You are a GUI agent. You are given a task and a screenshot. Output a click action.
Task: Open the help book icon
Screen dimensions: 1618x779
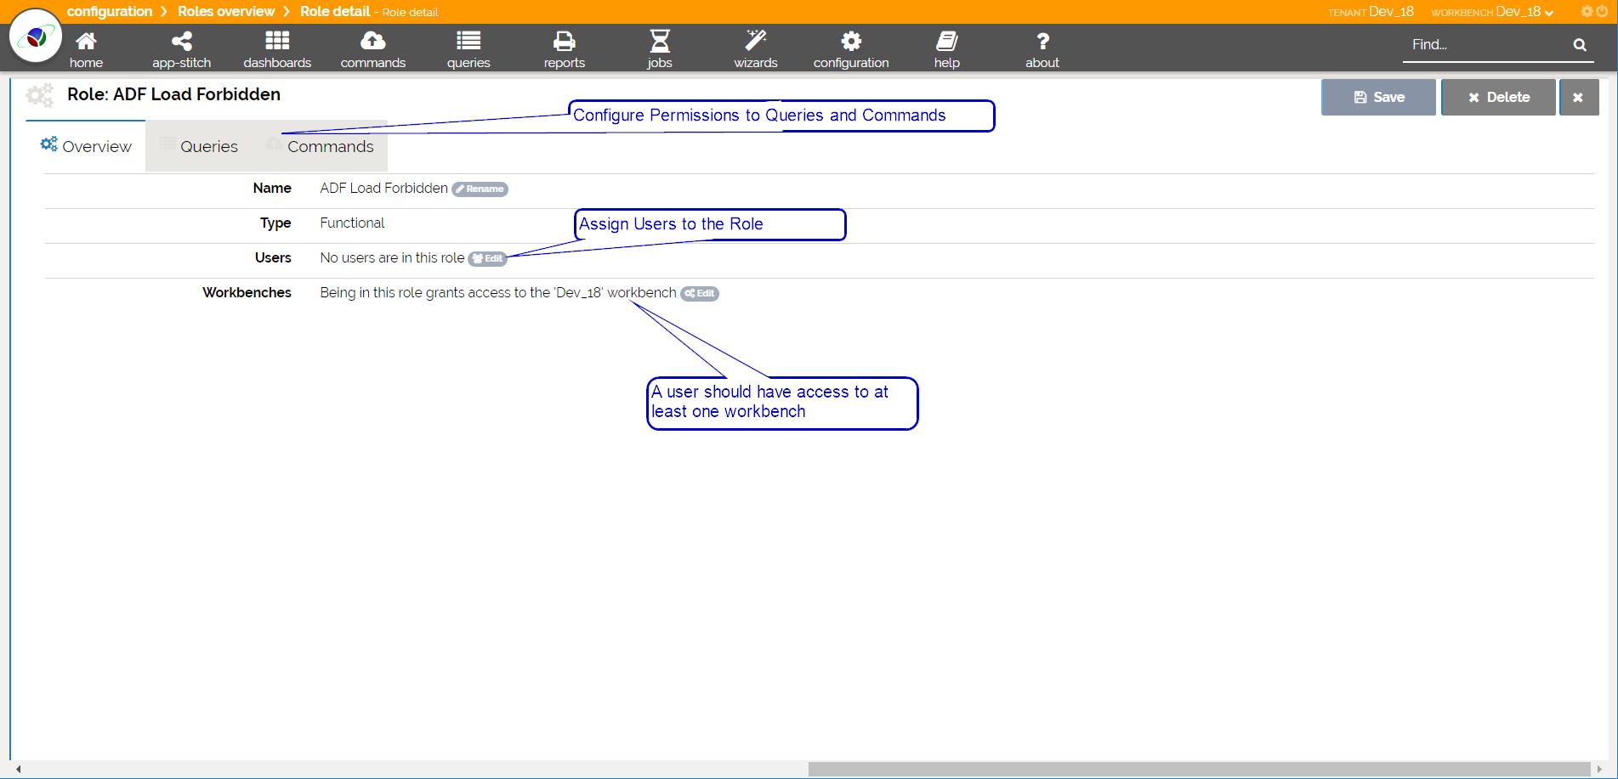(x=946, y=42)
